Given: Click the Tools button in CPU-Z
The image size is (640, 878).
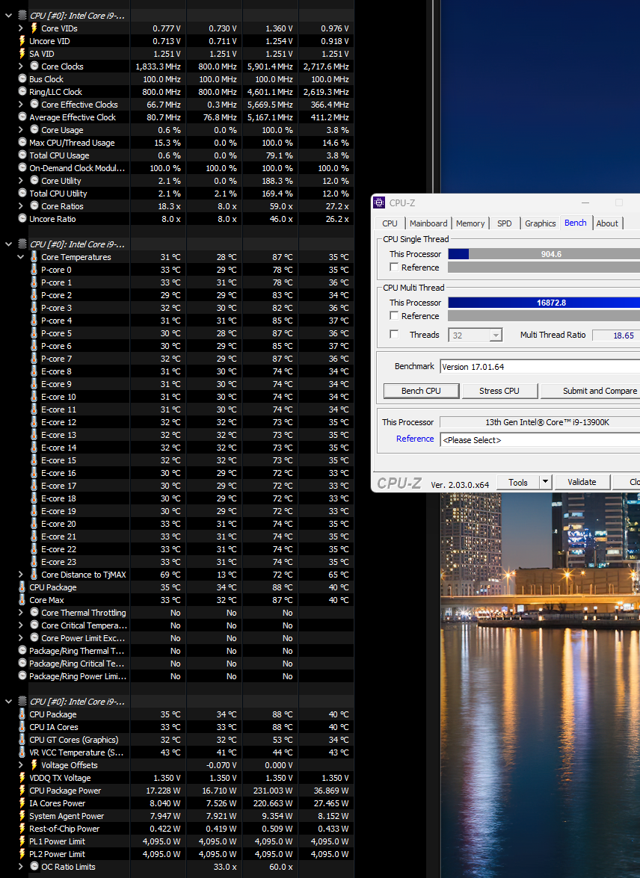Looking at the screenshot, I should [518, 482].
